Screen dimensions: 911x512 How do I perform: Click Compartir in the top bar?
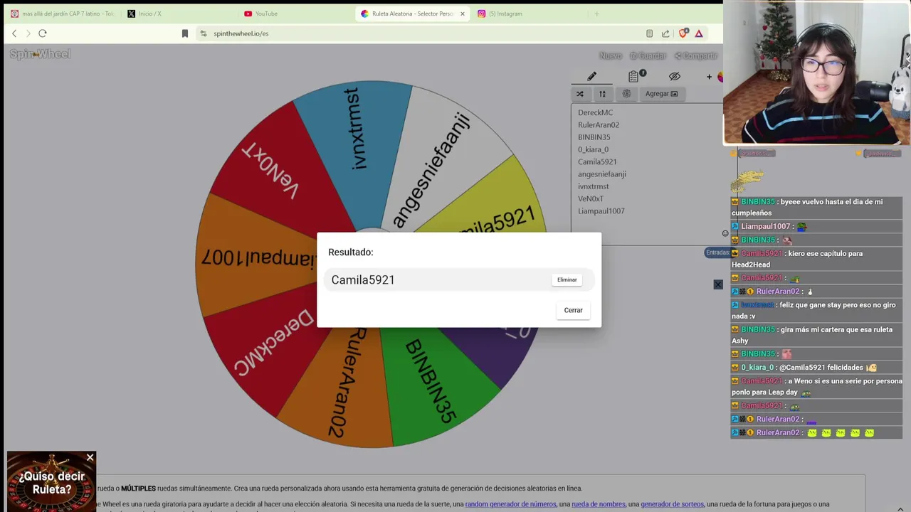[x=696, y=55]
